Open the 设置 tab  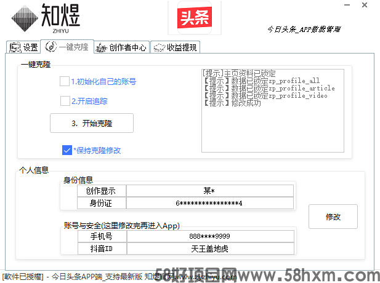click(x=23, y=47)
